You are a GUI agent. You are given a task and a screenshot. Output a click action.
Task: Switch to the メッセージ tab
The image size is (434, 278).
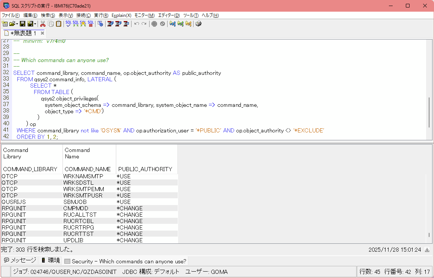pos(20,261)
